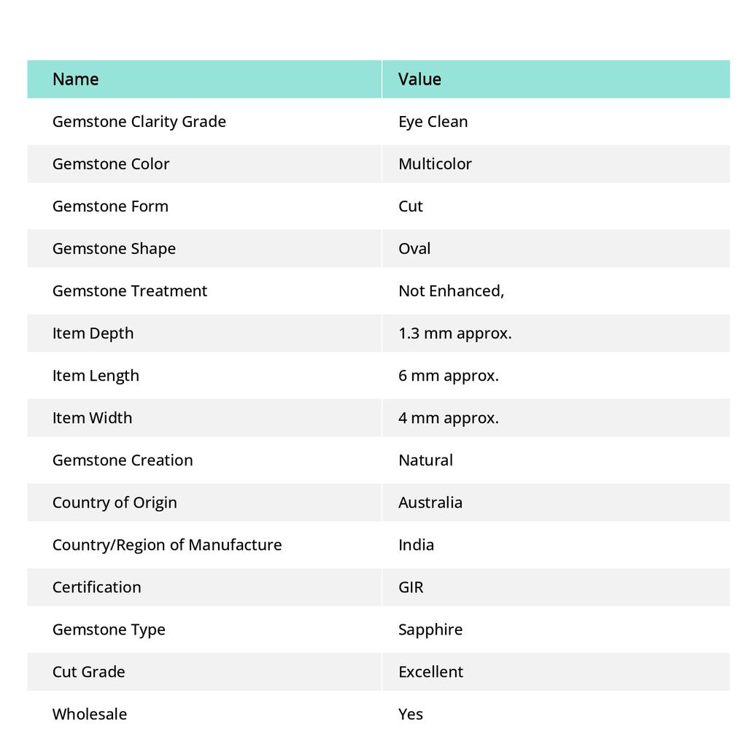Click the Value column header

click(419, 80)
